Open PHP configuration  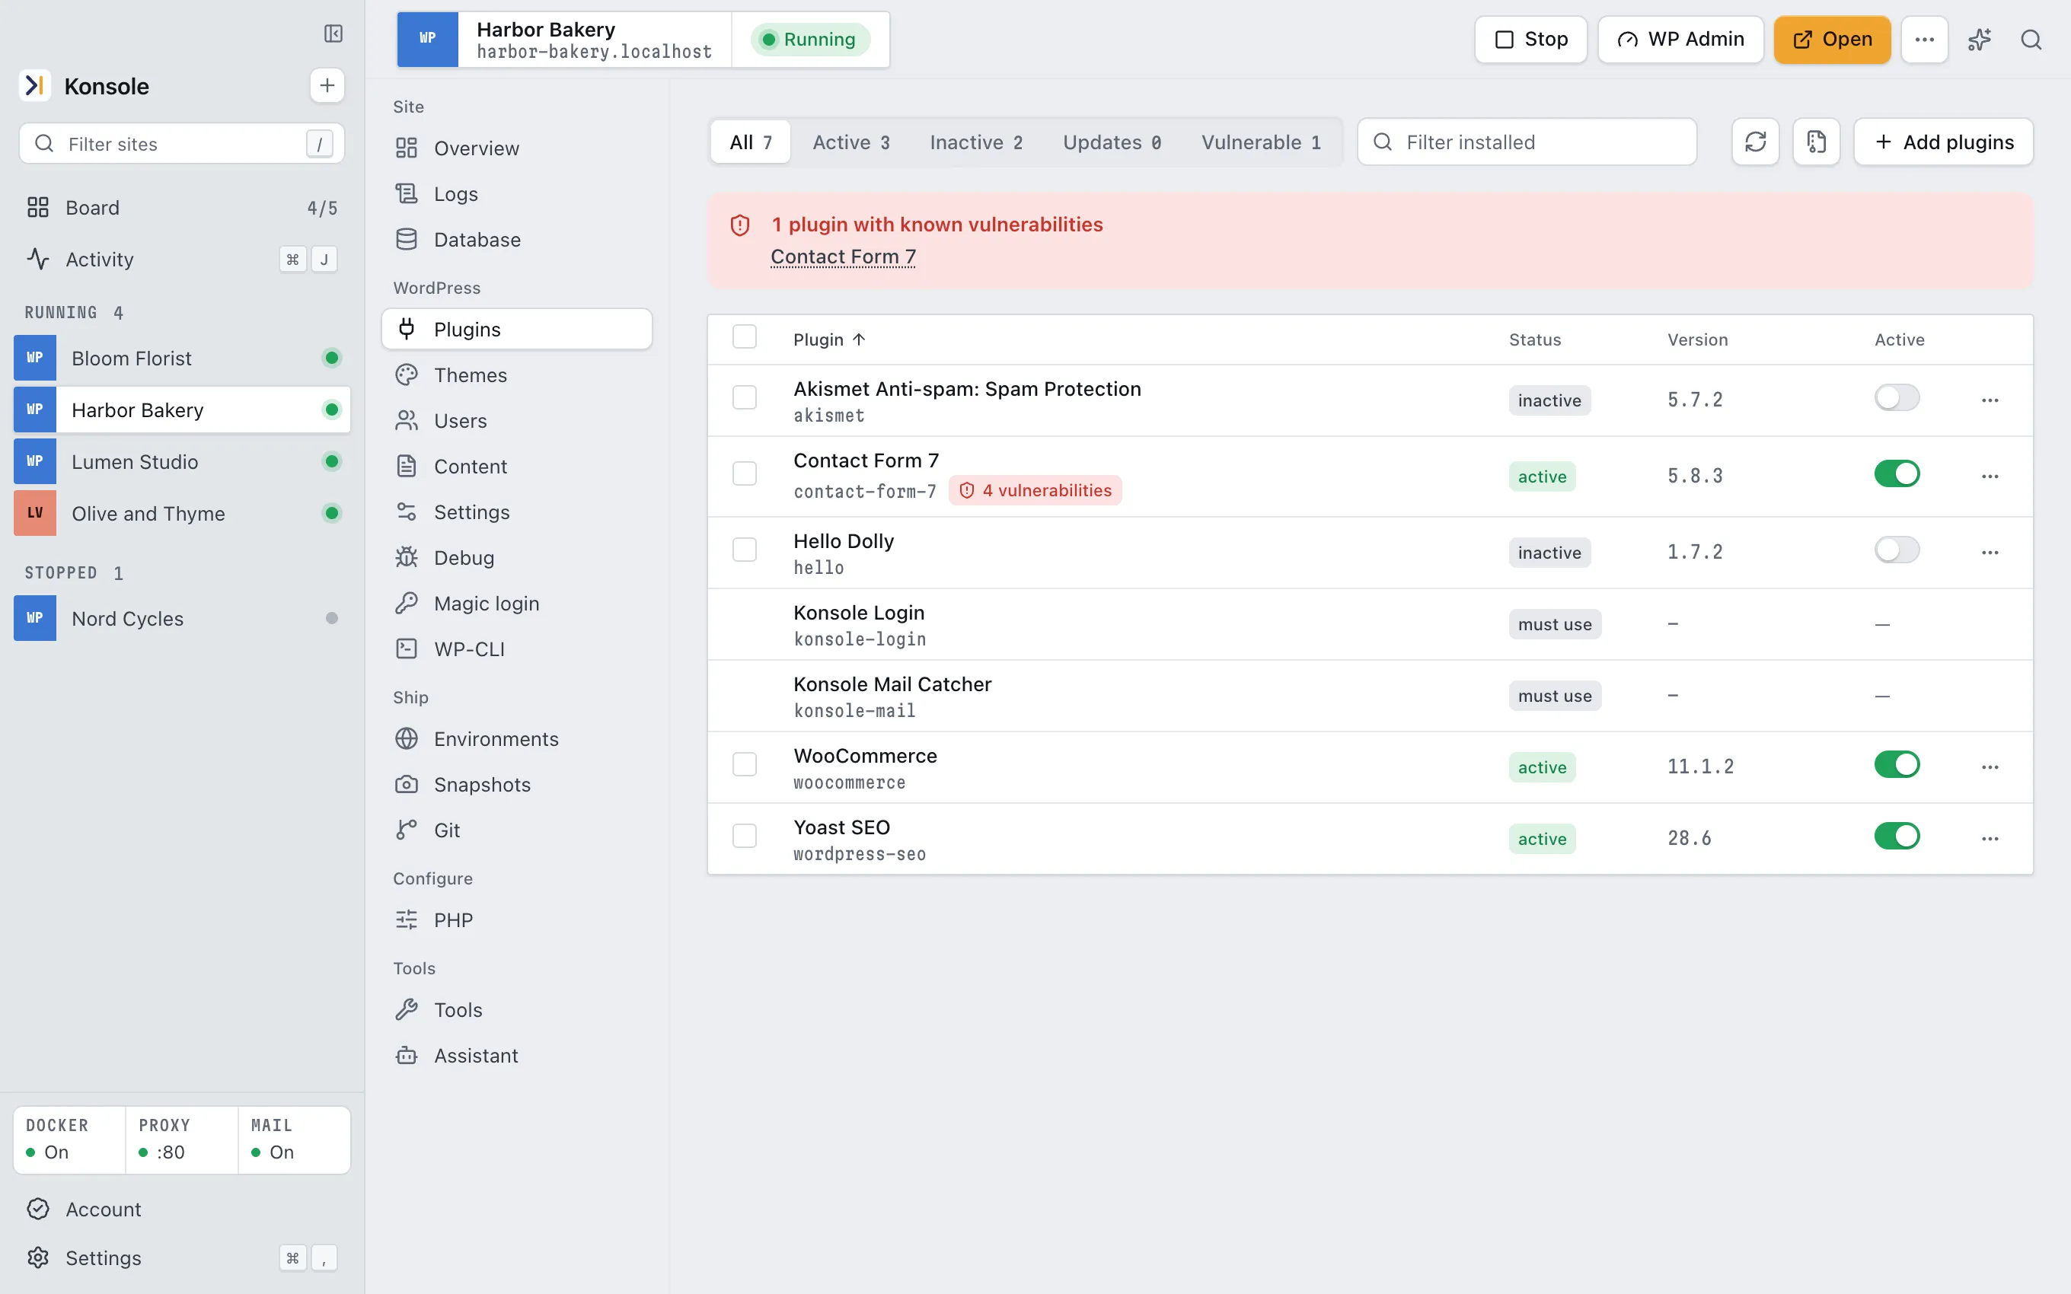[517, 920]
